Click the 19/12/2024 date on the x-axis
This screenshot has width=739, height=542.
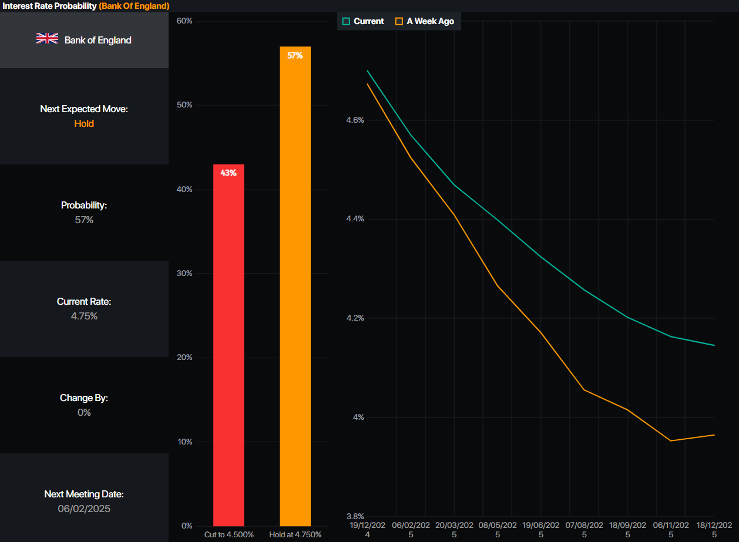point(368,530)
